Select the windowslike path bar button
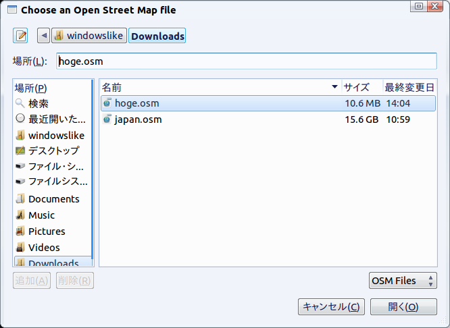The width and height of the screenshot is (450, 328). (x=89, y=36)
